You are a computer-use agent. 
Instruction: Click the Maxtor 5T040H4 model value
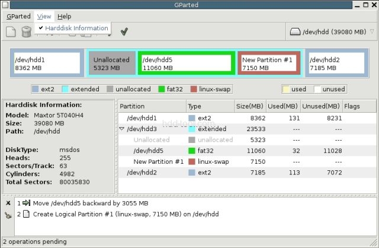point(59,115)
